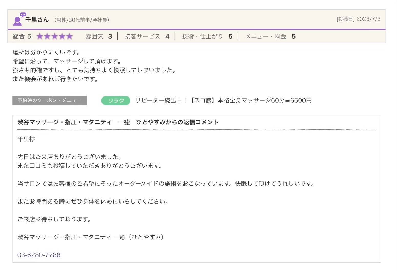This screenshot has width=397, height=271.
Task: Click line ご来店お待ちしております。
Action: pos(55,219)
